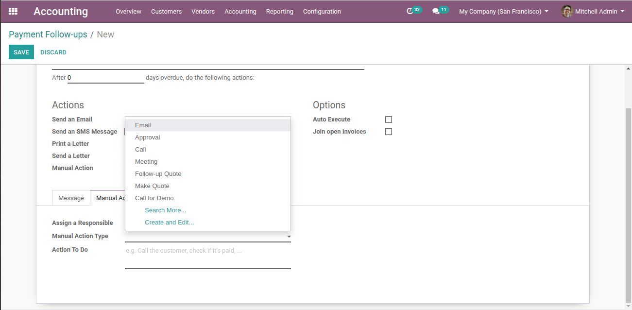The image size is (632, 310).
Task: Open the Vendors menu
Action: (203, 11)
